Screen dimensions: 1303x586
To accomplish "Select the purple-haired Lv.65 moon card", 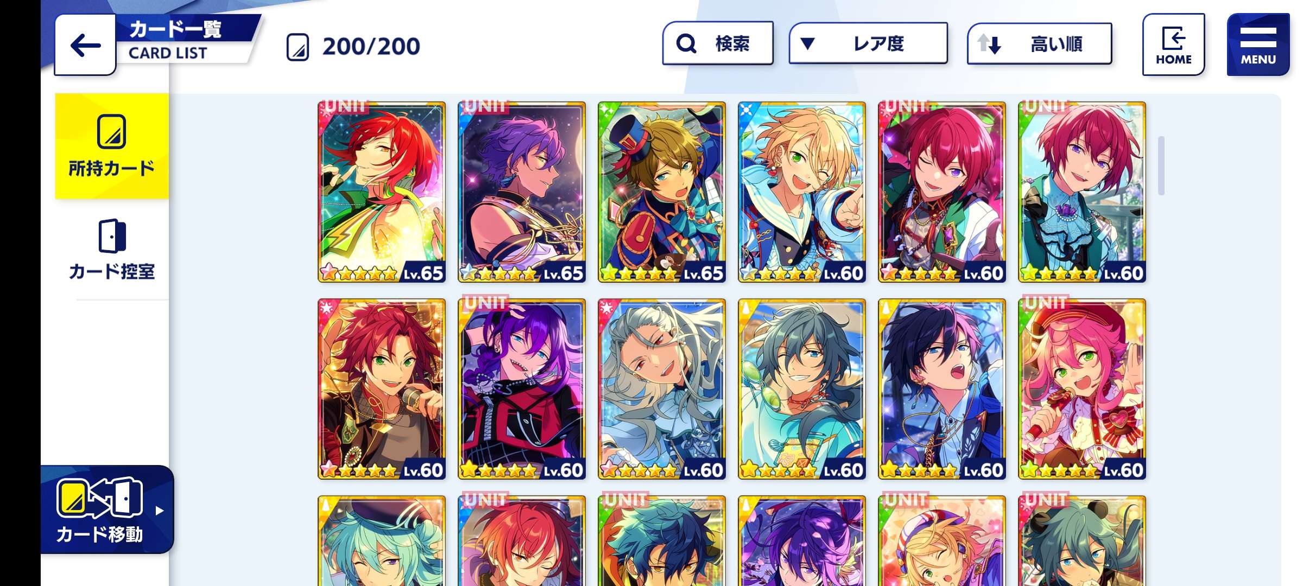I will (x=522, y=192).
